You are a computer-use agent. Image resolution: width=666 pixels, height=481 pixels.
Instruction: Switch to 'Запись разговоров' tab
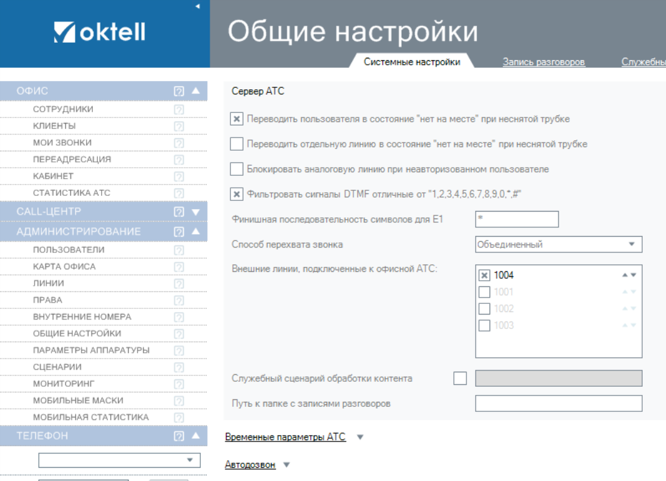(x=544, y=62)
